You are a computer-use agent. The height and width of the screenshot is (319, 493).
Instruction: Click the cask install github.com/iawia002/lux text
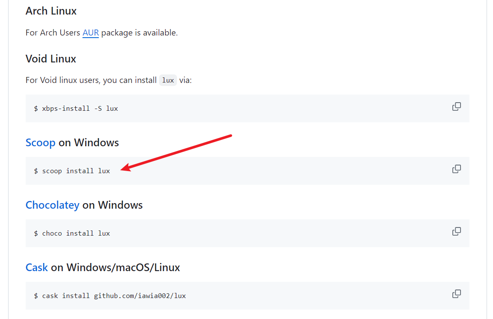pos(110,296)
